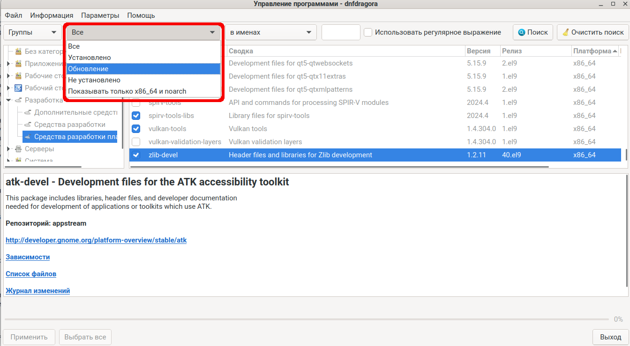The width and height of the screenshot is (630, 346).
Task: Enable the regular expression checkbox
Action: (x=368, y=32)
